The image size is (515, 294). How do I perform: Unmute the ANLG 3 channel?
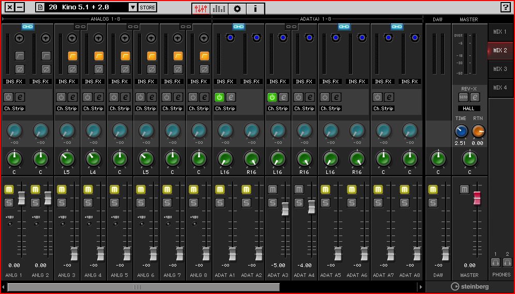coord(62,189)
